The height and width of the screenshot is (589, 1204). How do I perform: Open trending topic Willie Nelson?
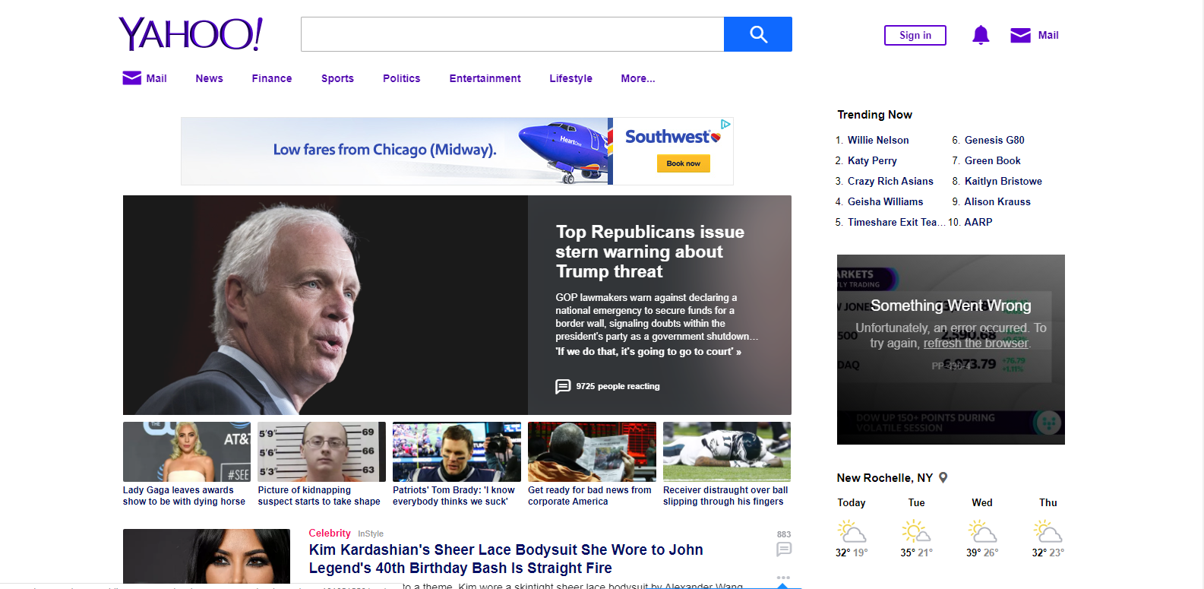(878, 140)
